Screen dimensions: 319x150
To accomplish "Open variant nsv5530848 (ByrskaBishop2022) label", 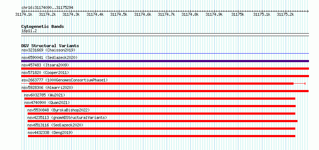I will (58, 110).
